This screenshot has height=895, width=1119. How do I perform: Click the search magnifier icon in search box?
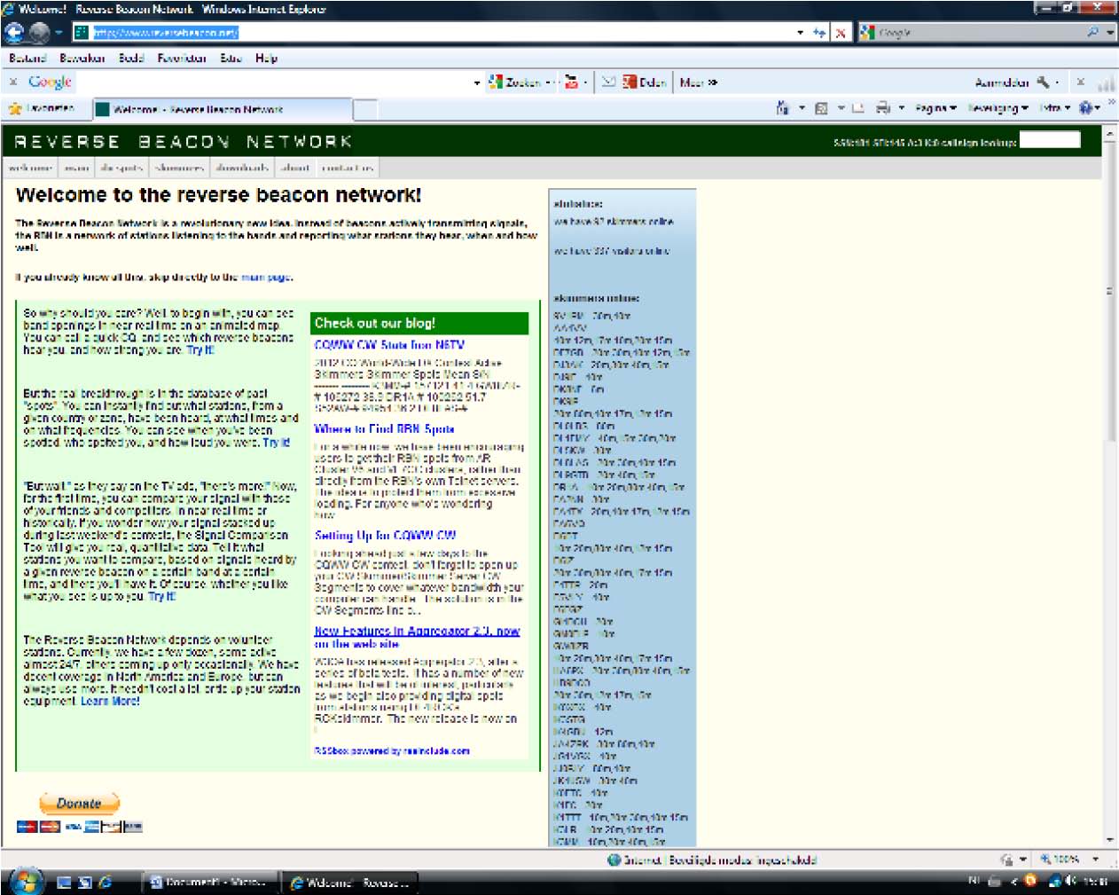[x=1092, y=33]
